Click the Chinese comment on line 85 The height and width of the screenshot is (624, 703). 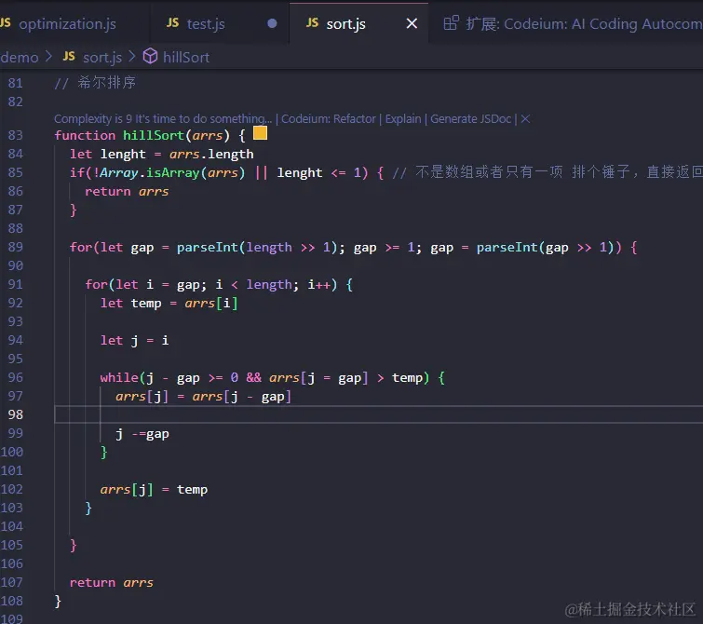(x=548, y=172)
